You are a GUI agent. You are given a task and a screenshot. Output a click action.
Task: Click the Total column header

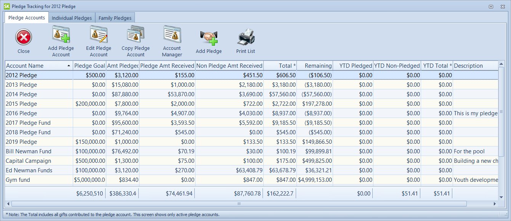click(280, 66)
